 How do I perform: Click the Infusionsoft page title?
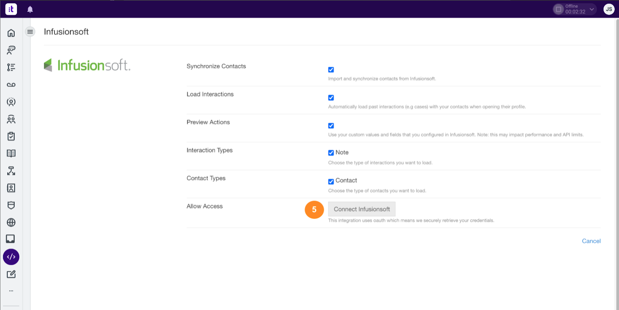point(66,32)
